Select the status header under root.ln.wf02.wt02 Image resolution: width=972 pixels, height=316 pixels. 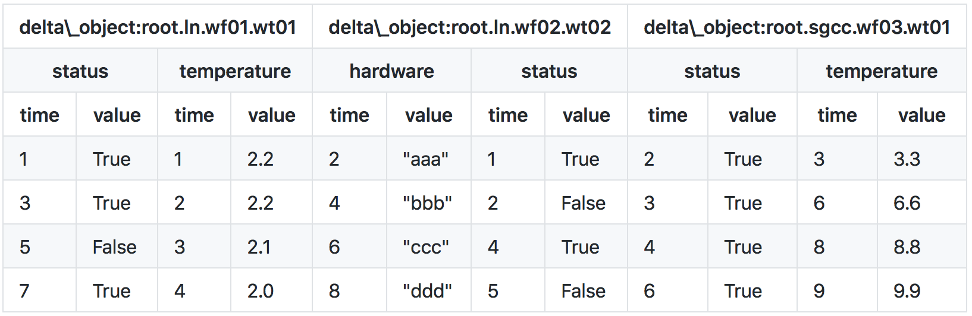pyautogui.click(x=549, y=71)
